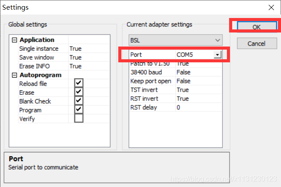Click the OK button
This screenshot has width=281, height=187.
coord(256,27)
